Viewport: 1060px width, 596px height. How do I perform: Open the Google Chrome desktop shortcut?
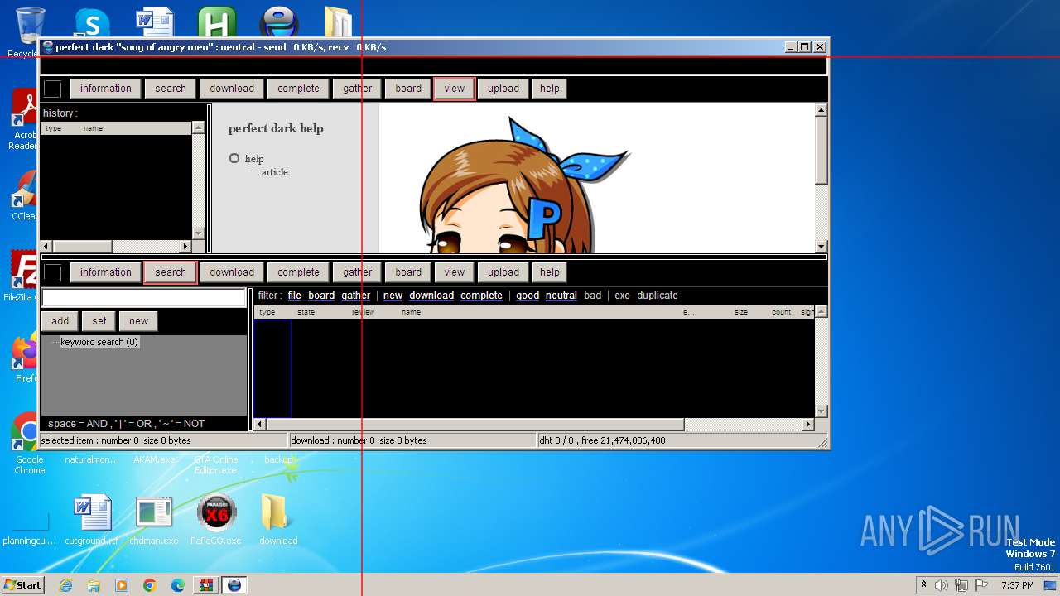click(29, 443)
